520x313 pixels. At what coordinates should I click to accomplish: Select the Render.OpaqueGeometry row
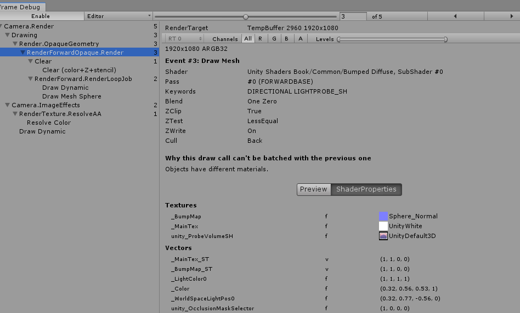79,44
